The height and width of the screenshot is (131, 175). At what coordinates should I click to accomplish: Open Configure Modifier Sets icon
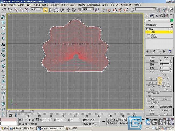pyautogui.click(x=170, y=52)
